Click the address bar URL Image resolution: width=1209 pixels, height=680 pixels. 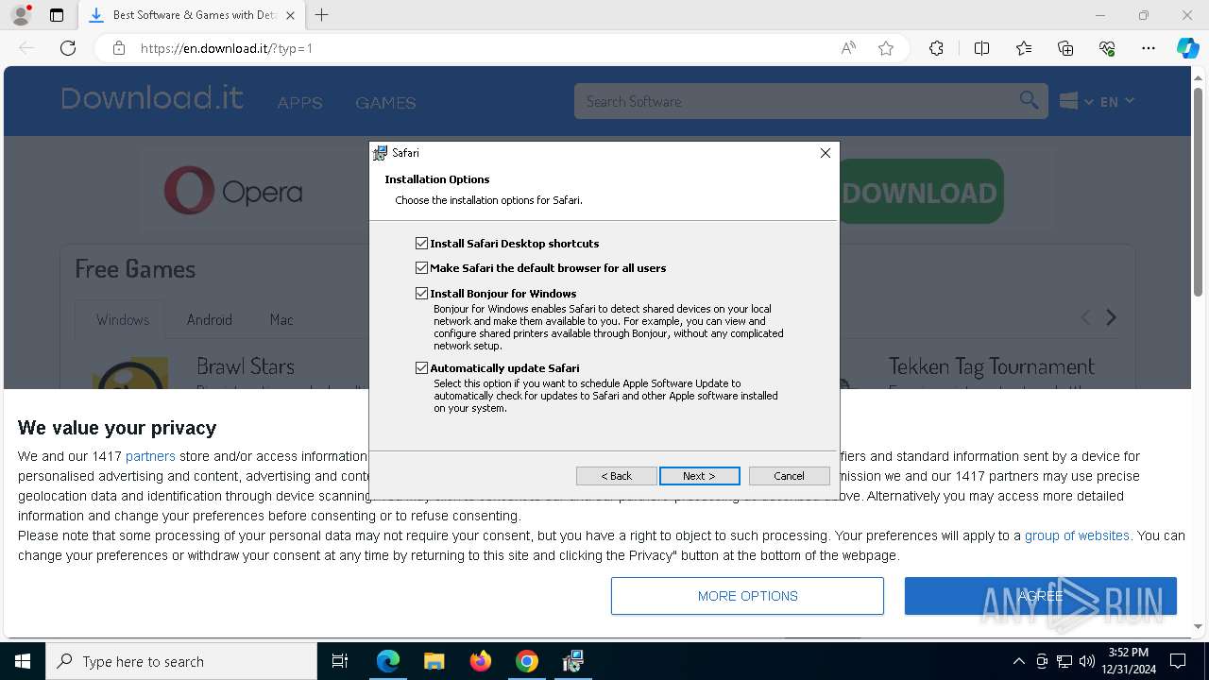(227, 48)
